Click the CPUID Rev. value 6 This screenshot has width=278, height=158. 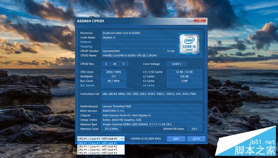[106, 64]
